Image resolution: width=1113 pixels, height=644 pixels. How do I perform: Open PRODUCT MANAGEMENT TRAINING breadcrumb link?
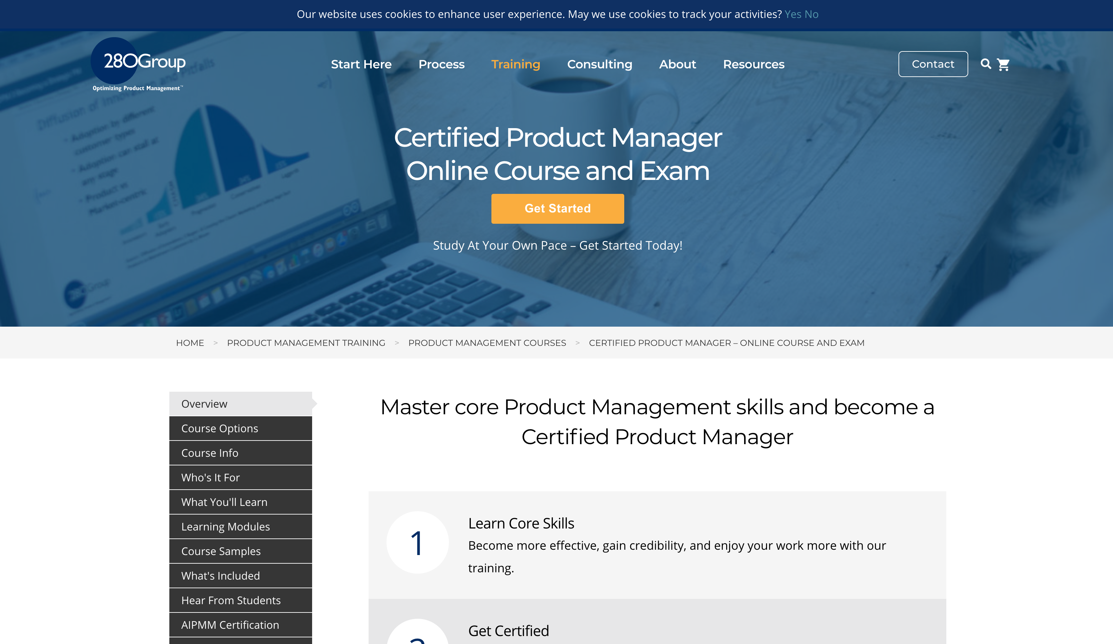[306, 342]
